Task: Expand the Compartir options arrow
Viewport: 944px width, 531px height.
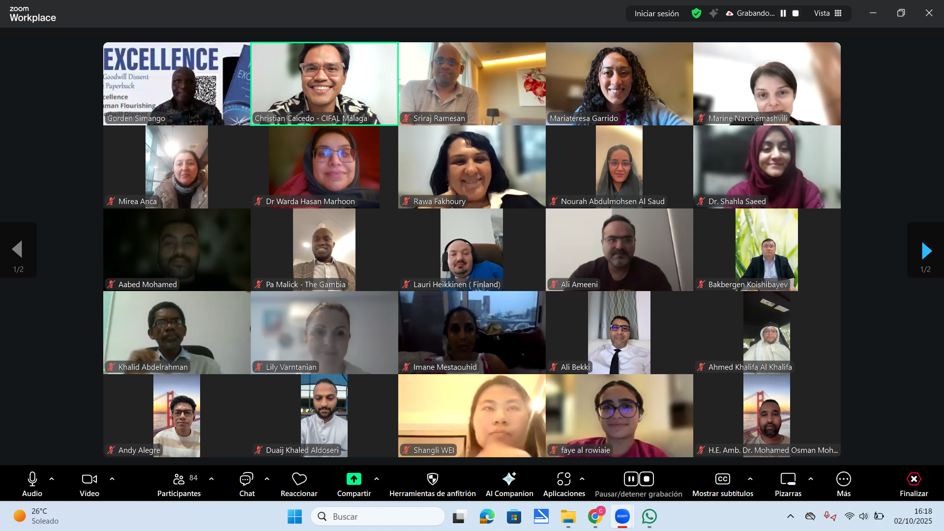Action: [377, 478]
